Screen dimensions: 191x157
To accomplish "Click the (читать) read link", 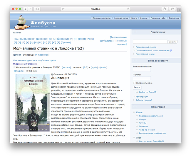I will (x=66, y=67).
